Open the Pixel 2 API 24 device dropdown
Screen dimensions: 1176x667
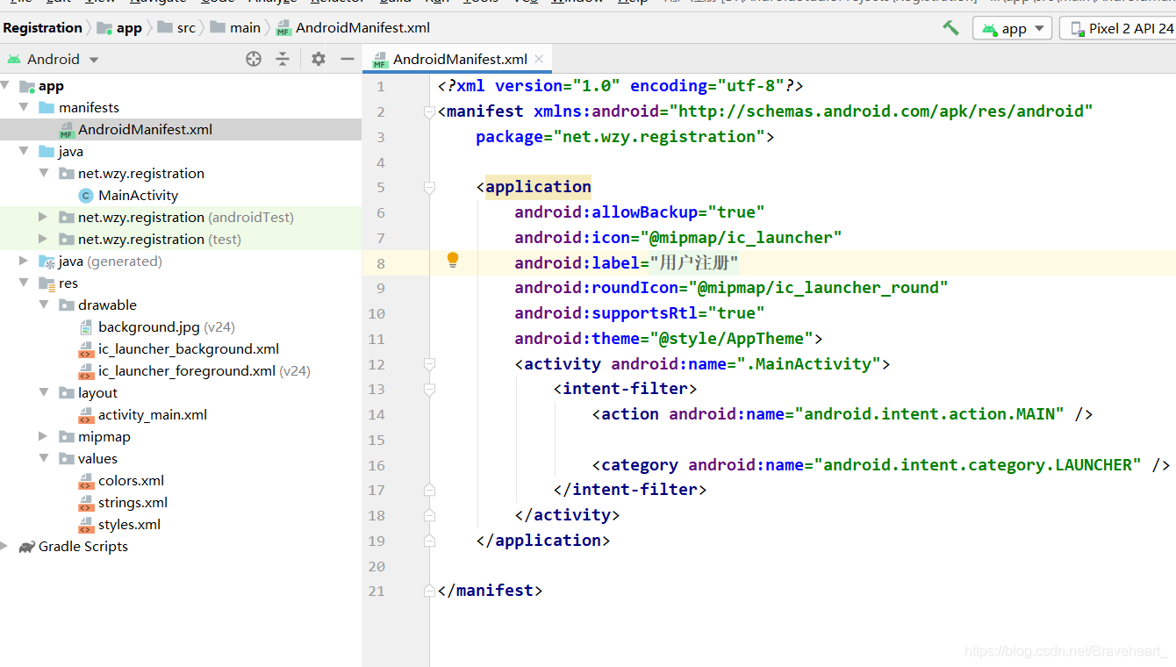coord(1118,29)
